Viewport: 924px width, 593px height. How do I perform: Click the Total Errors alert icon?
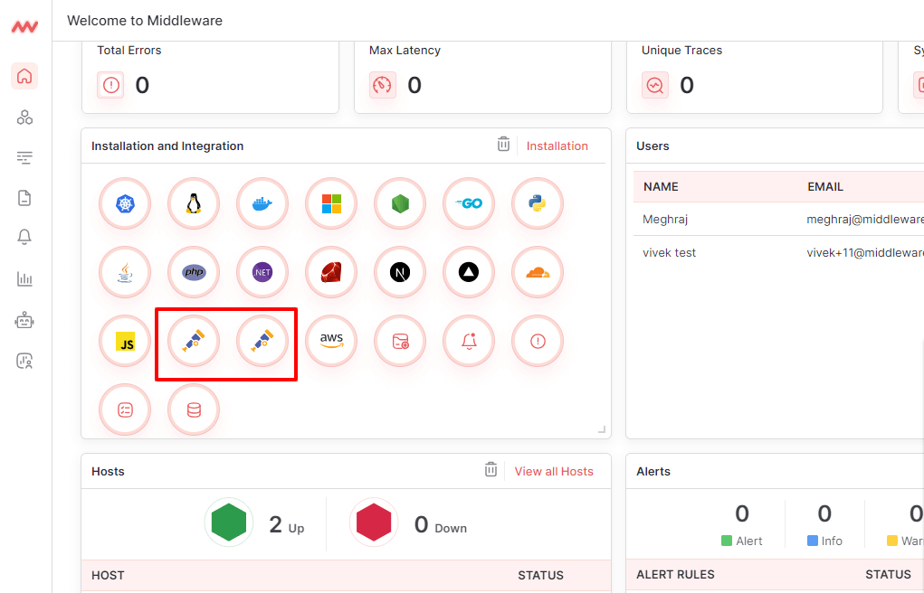(x=110, y=85)
